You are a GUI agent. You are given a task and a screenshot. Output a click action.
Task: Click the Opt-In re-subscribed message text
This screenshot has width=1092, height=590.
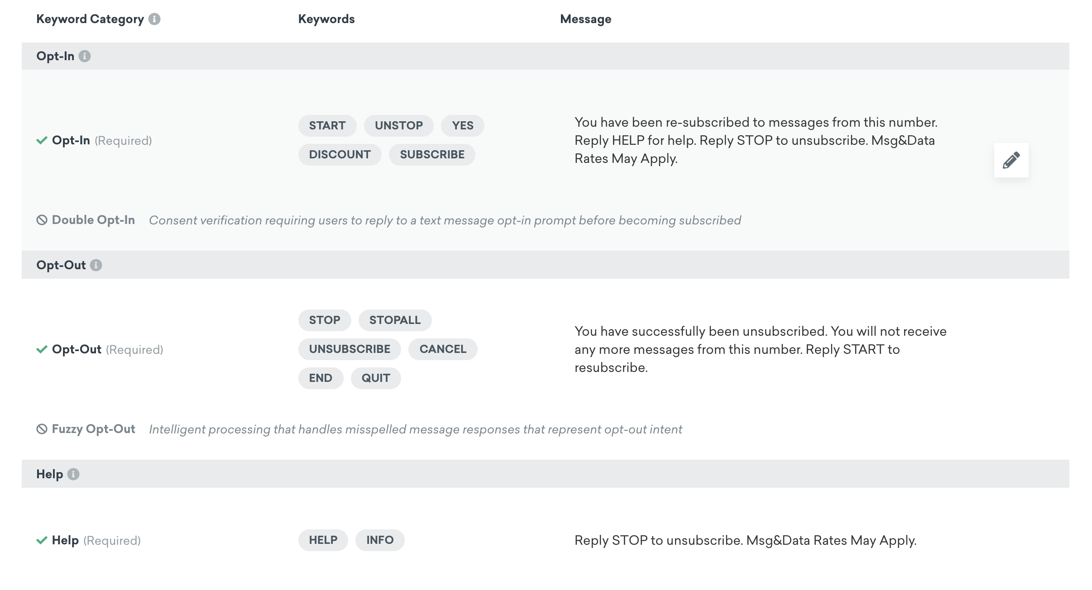coord(756,140)
